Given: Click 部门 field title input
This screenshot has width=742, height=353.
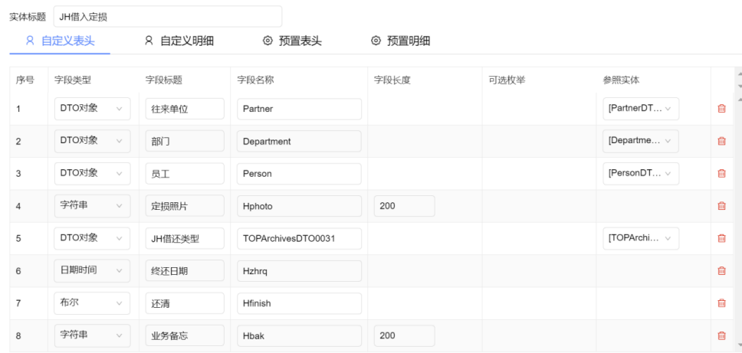Looking at the screenshot, I should click(185, 141).
